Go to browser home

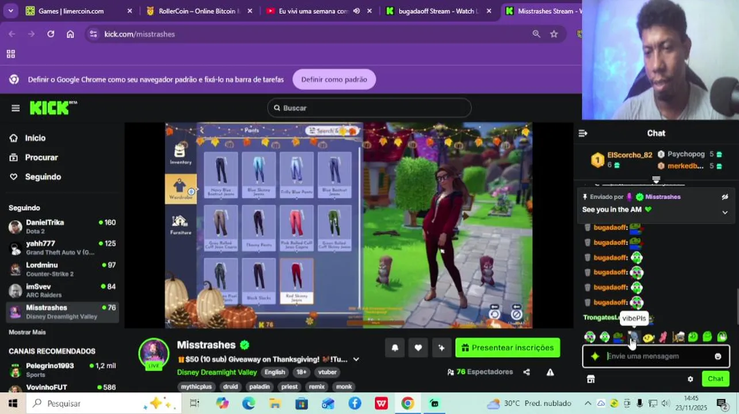[x=70, y=34]
